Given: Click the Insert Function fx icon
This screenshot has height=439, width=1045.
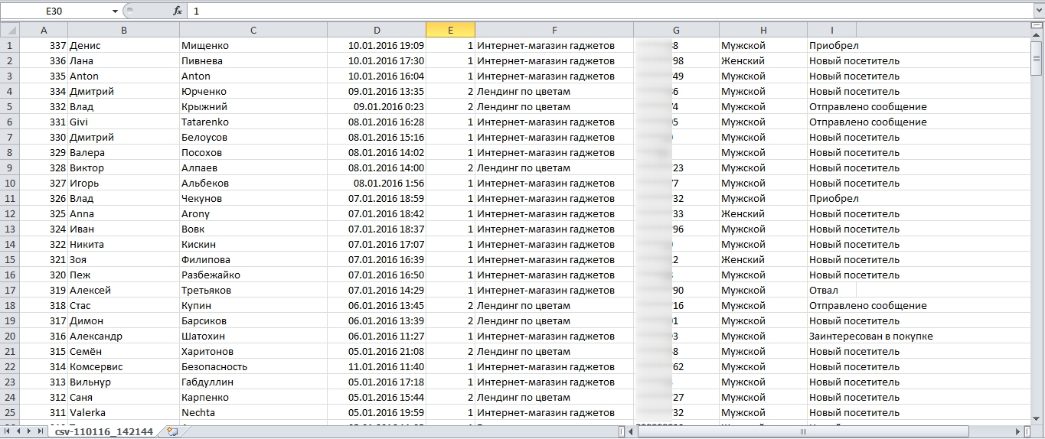Looking at the screenshot, I should pos(178,11).
